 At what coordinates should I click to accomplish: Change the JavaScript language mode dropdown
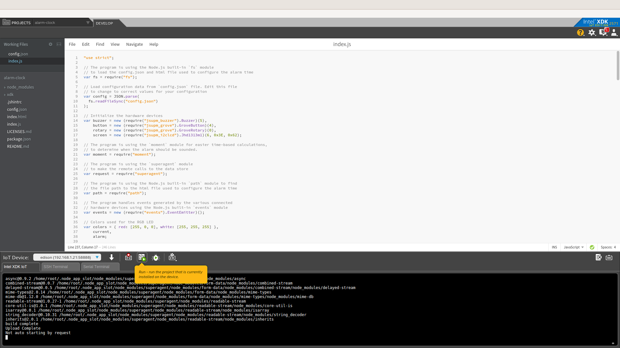click(573, 247)
